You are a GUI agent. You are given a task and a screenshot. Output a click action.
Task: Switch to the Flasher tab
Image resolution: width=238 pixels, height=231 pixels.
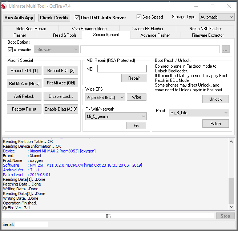point(20,35)
